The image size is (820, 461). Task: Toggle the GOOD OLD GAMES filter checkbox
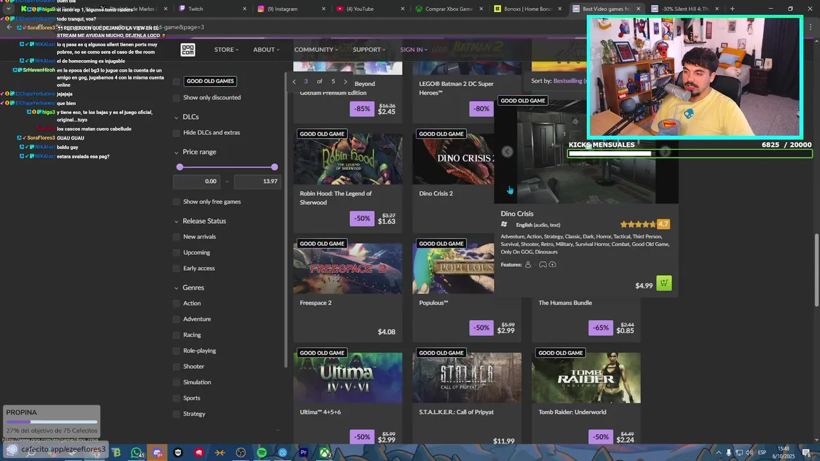177,81
